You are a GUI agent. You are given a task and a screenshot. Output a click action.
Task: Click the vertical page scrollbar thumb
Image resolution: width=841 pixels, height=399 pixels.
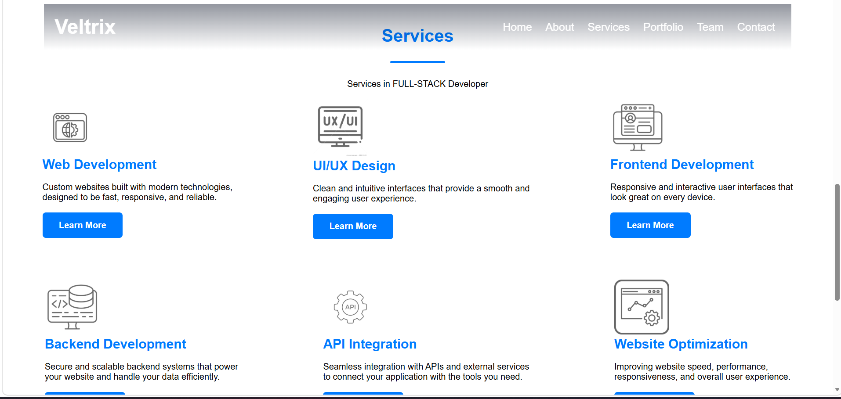837,242
